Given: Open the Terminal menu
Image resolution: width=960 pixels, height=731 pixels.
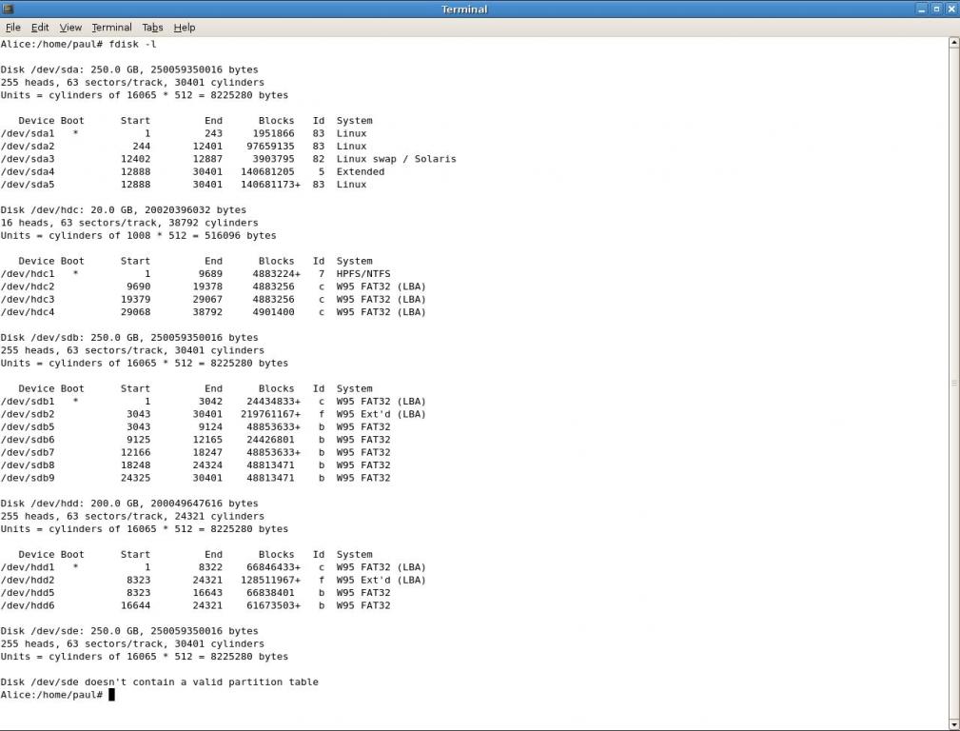Looking at the screenshot, I should 111,28.
